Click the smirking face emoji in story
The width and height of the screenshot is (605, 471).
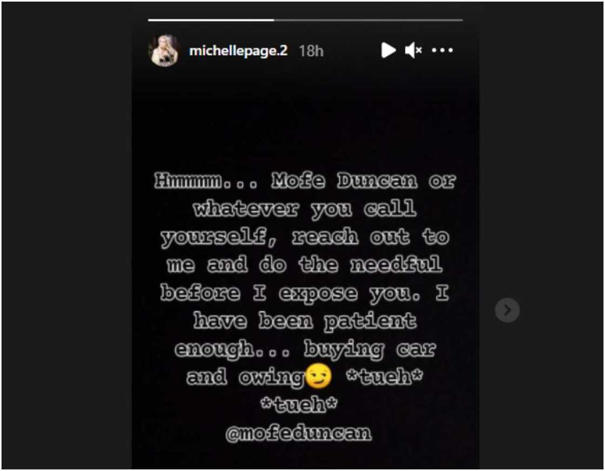(318, 376)
